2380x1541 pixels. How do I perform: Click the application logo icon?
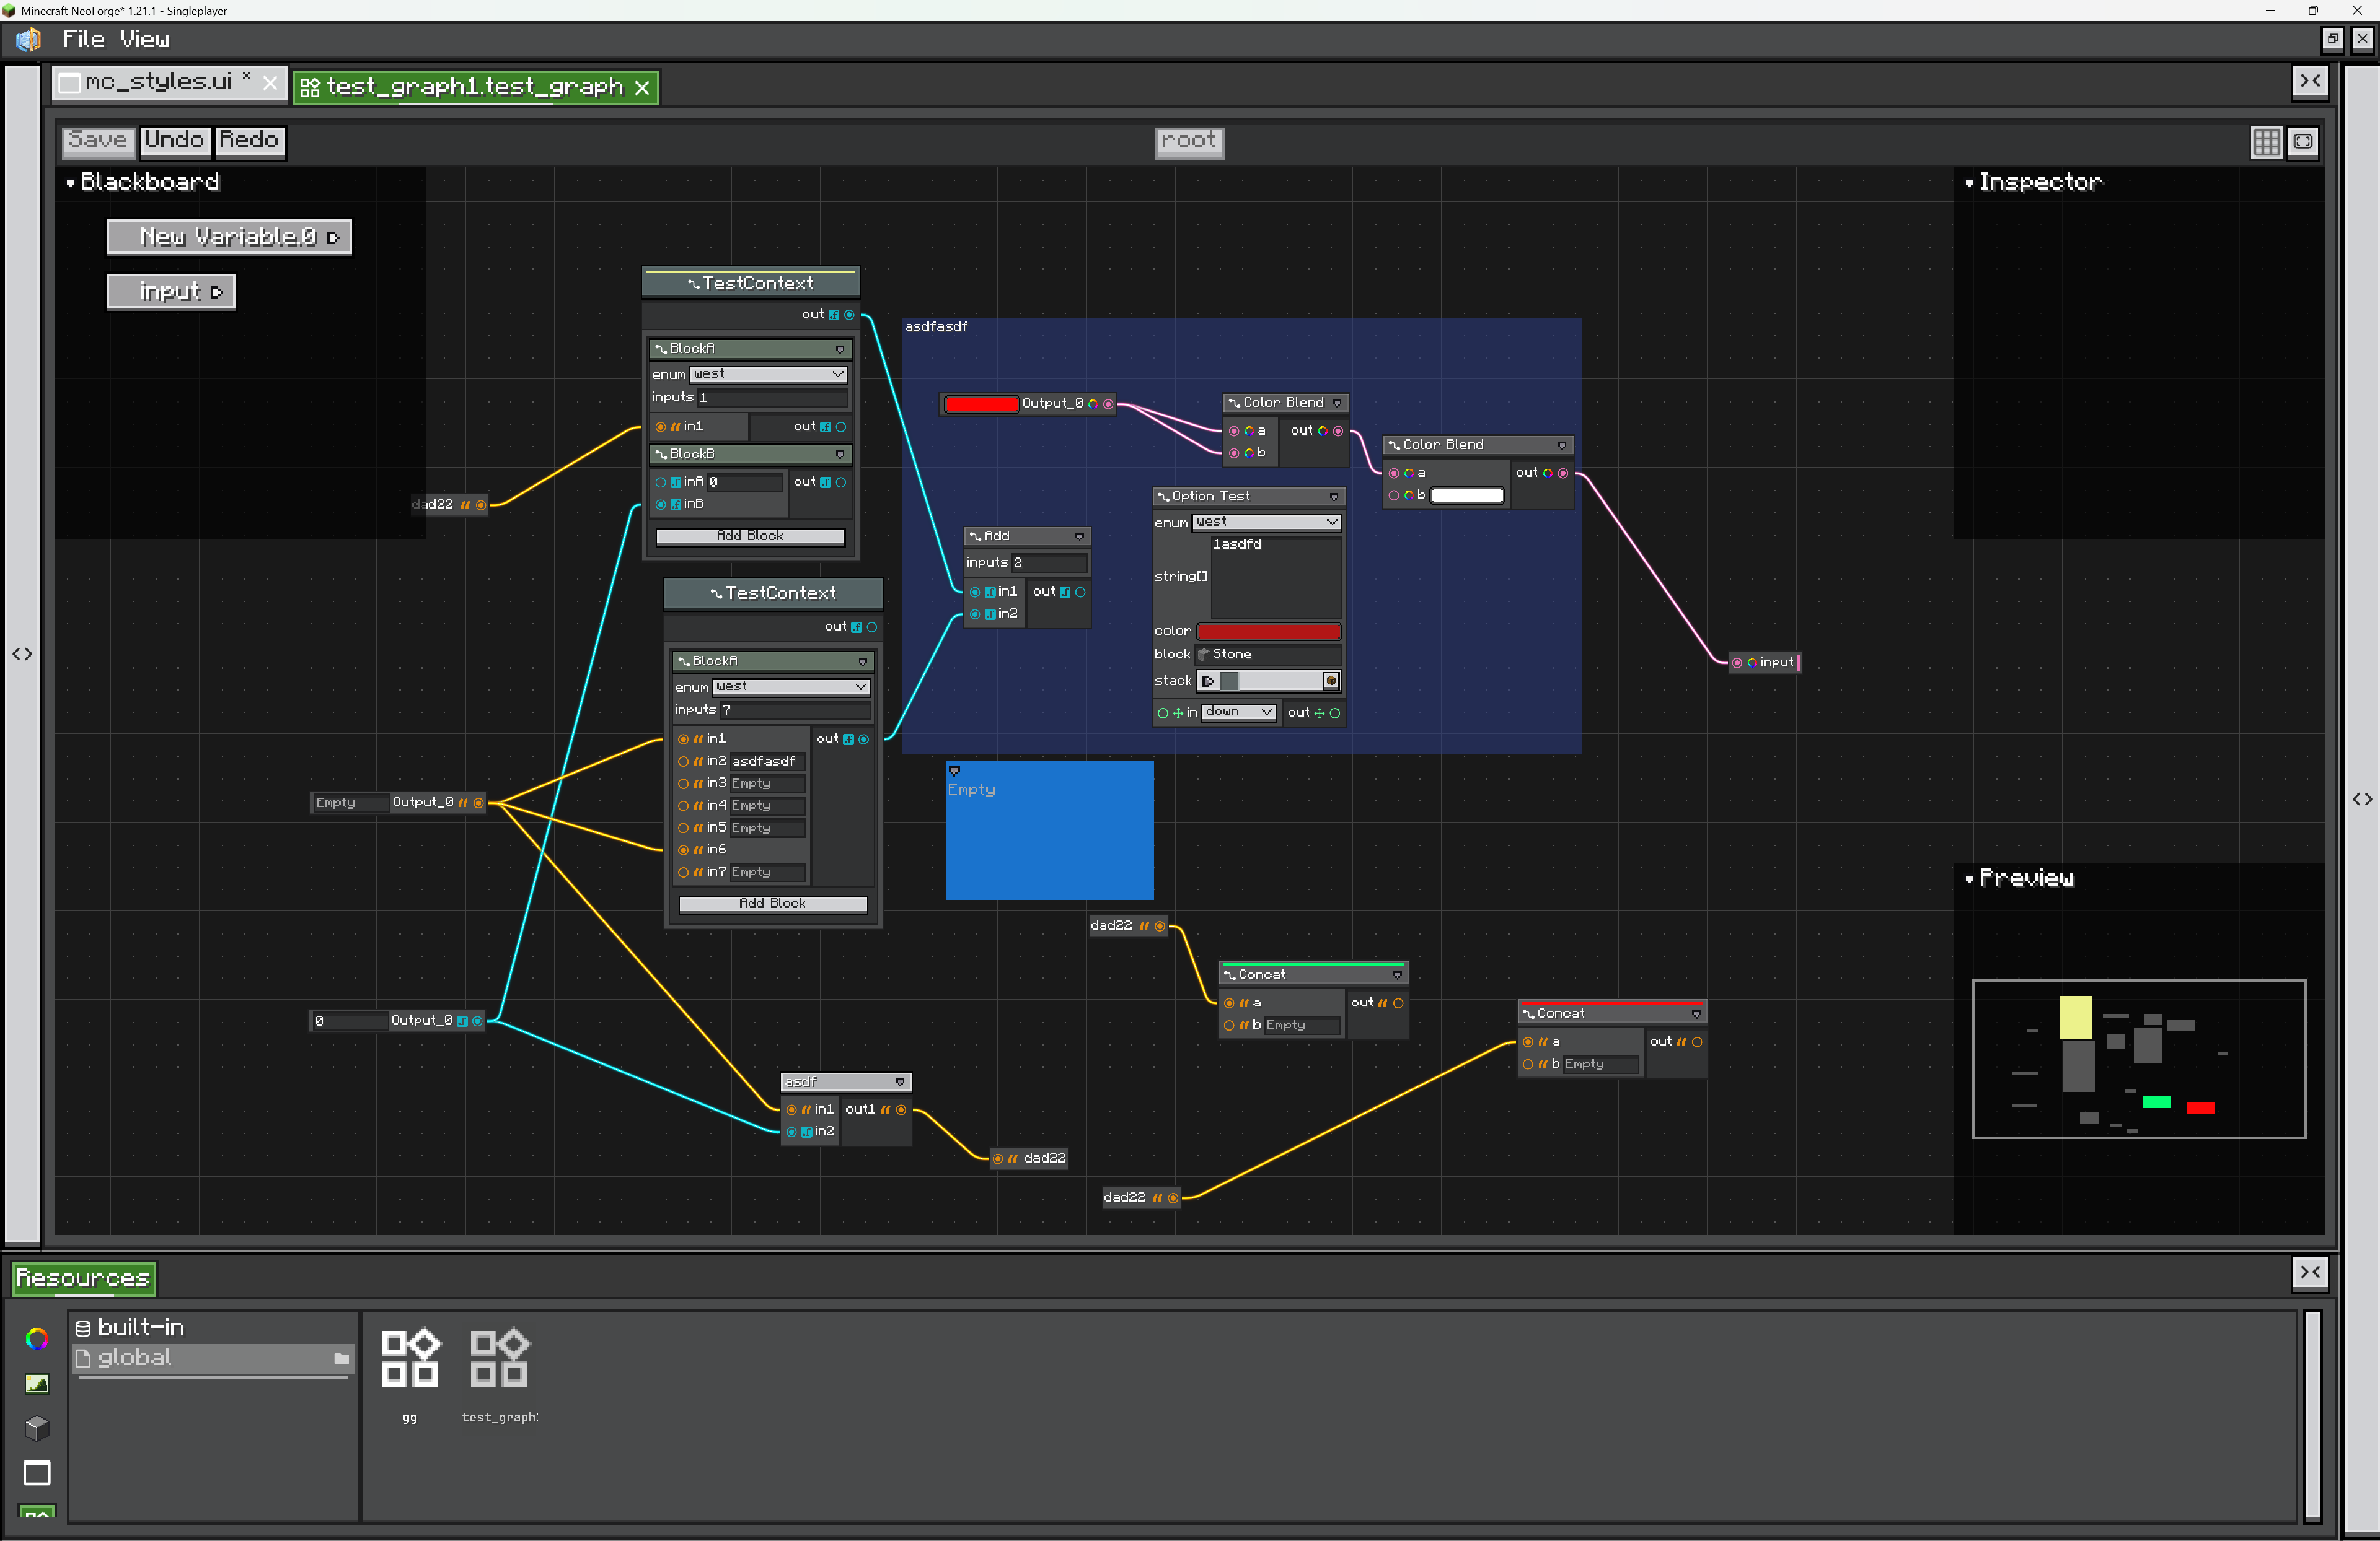pyautogui.click(x=28, y=39)
